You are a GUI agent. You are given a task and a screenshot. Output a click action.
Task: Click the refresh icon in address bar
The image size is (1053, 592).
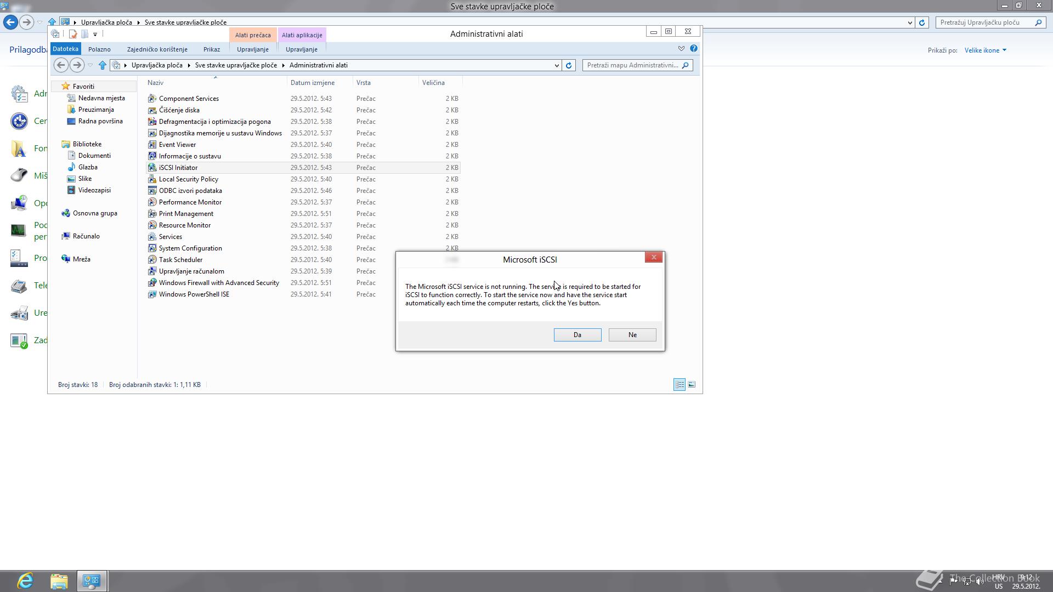click(x=569, y=65)
